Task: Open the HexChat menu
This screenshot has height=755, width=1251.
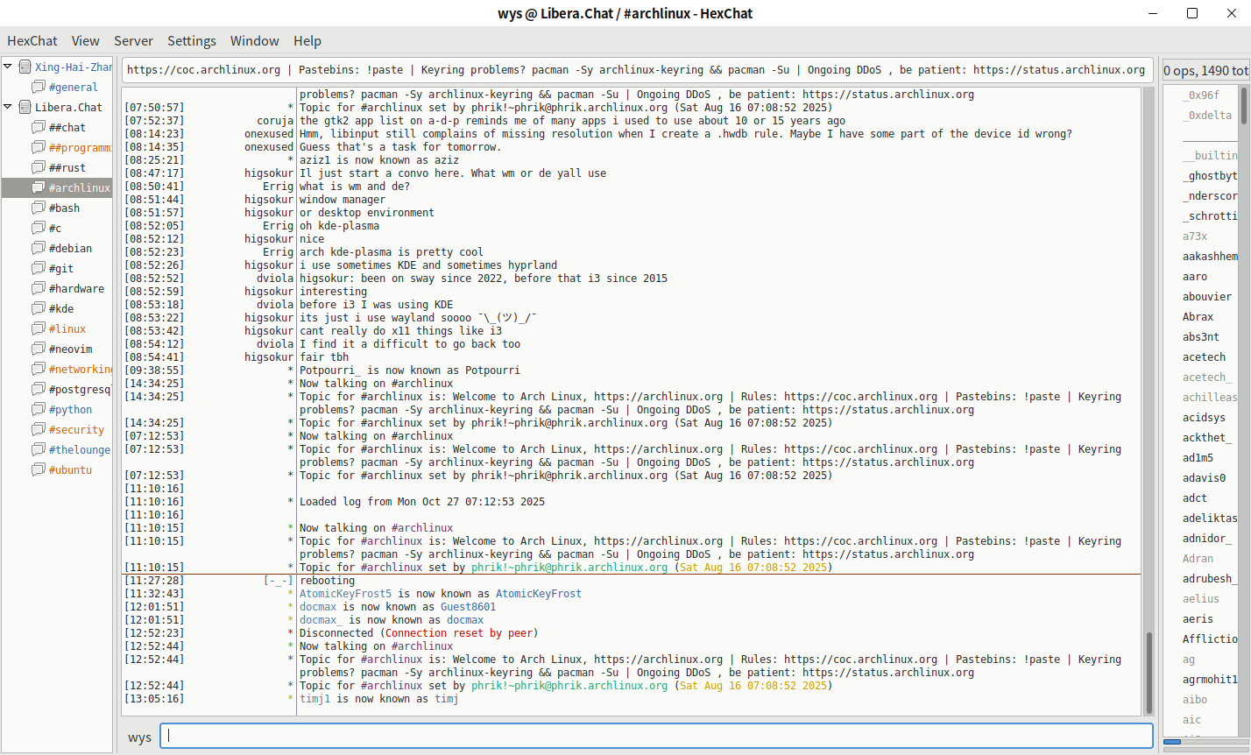Action: point(32,41)
